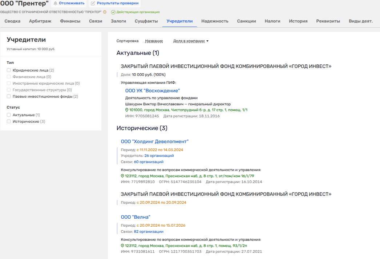Open the ООО УК "Восхождение" link
The height and width of the screenshot is (259, 380).
(153, 90)
